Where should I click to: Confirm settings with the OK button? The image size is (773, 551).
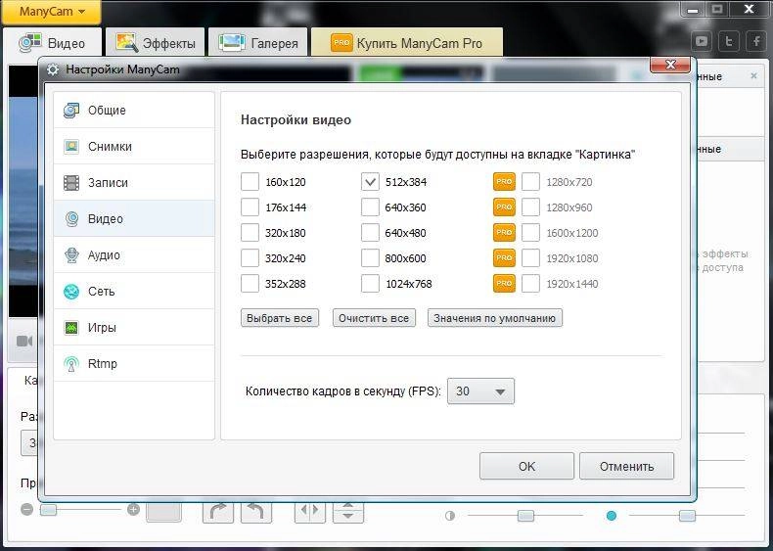[x=526, y=466]
